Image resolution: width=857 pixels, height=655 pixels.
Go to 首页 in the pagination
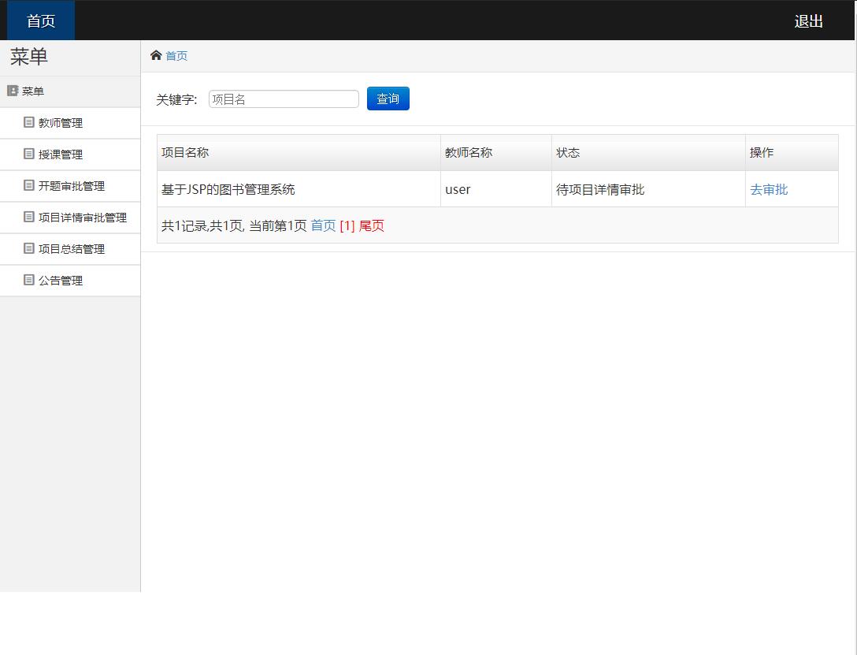click(x=323, y=225)
